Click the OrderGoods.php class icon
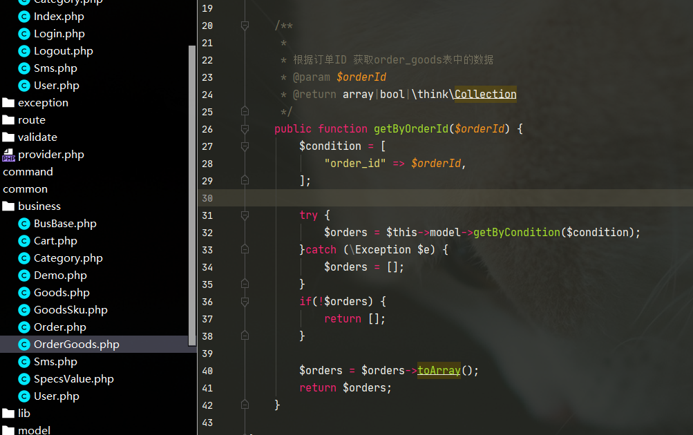The image size is (693, 435). pos(24,345)
